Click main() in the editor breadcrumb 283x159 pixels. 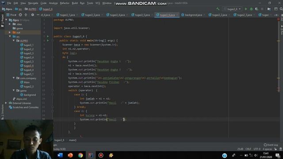[x=73, y=140]
